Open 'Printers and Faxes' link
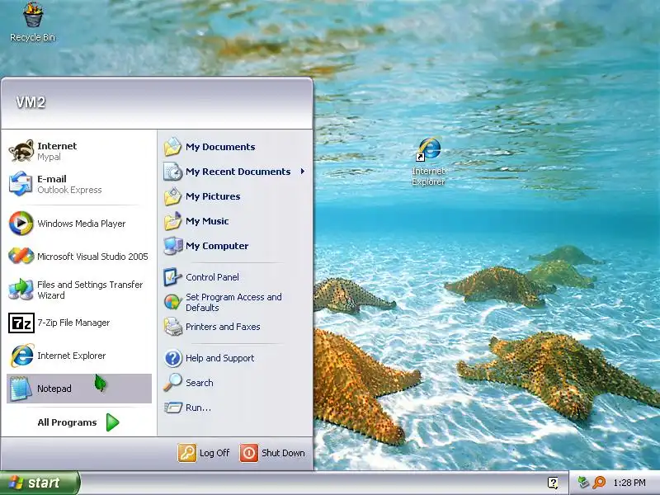Image resolution: width=660 pixels, height=495 pixels. (x=223, y=327)
